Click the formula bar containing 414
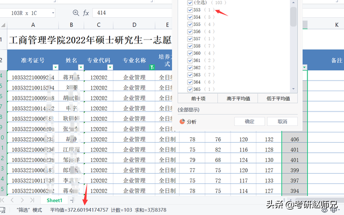The width and height of the screenshot is (344, 215). point(132,13)
